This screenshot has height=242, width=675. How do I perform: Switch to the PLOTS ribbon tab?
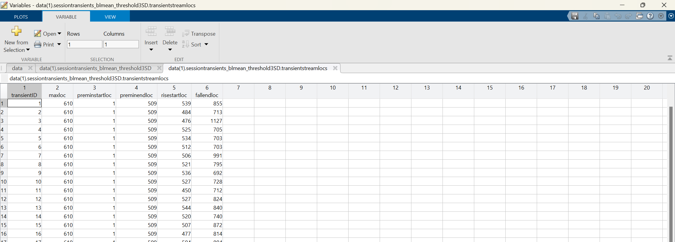(21, 17)
